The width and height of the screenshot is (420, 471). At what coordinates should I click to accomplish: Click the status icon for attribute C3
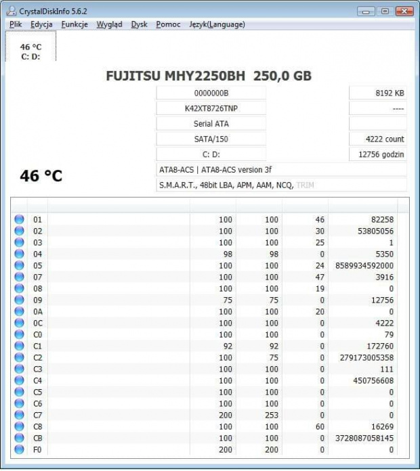tap(19, 369)
